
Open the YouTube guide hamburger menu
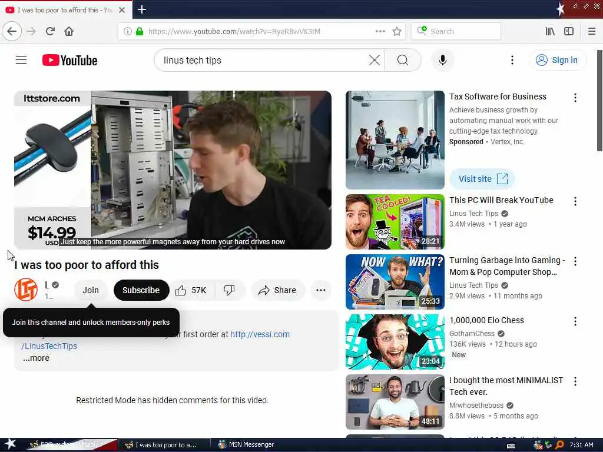click(x=21, y=60)
